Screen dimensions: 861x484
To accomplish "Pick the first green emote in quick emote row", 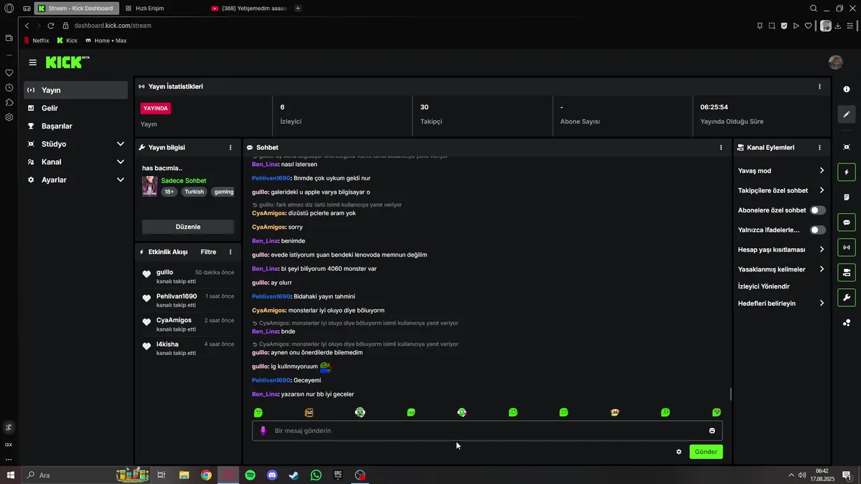I will coord(258,413).
